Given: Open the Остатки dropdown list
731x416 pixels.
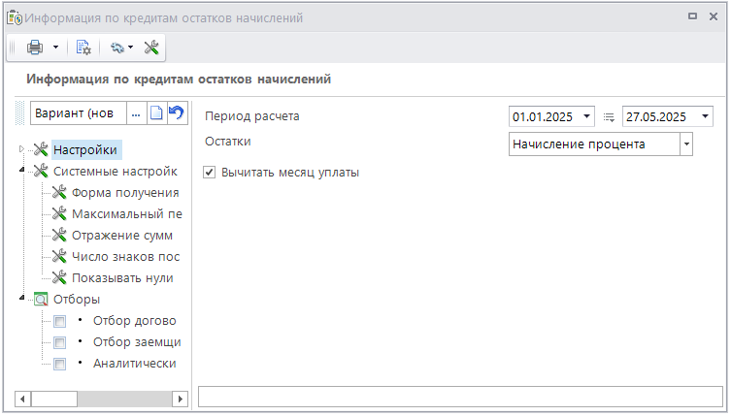Looking at the screenshot, I should (x=686, y=144).
